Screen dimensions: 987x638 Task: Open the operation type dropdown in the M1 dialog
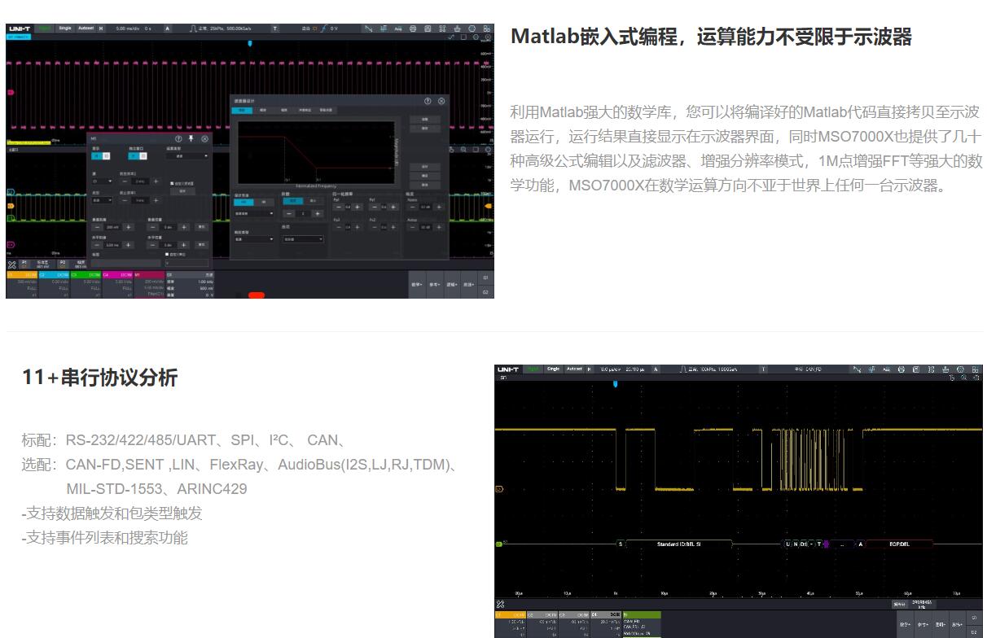pos(187,155)
